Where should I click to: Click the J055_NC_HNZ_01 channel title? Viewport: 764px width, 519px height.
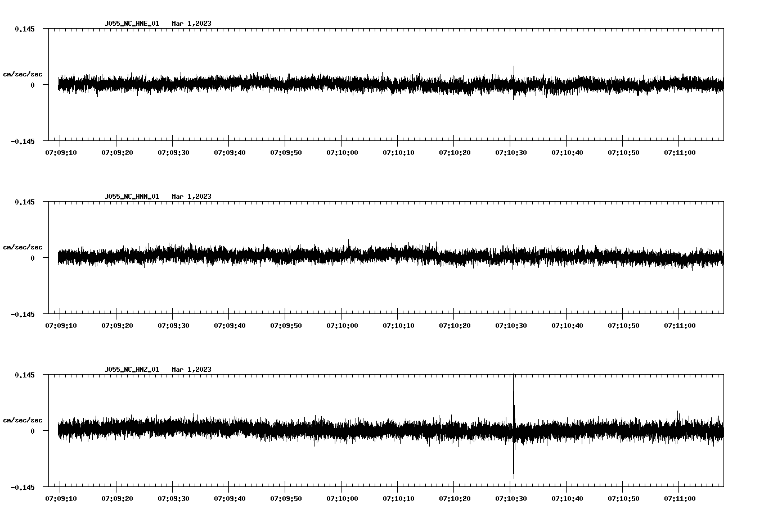[x=131, y=369]
